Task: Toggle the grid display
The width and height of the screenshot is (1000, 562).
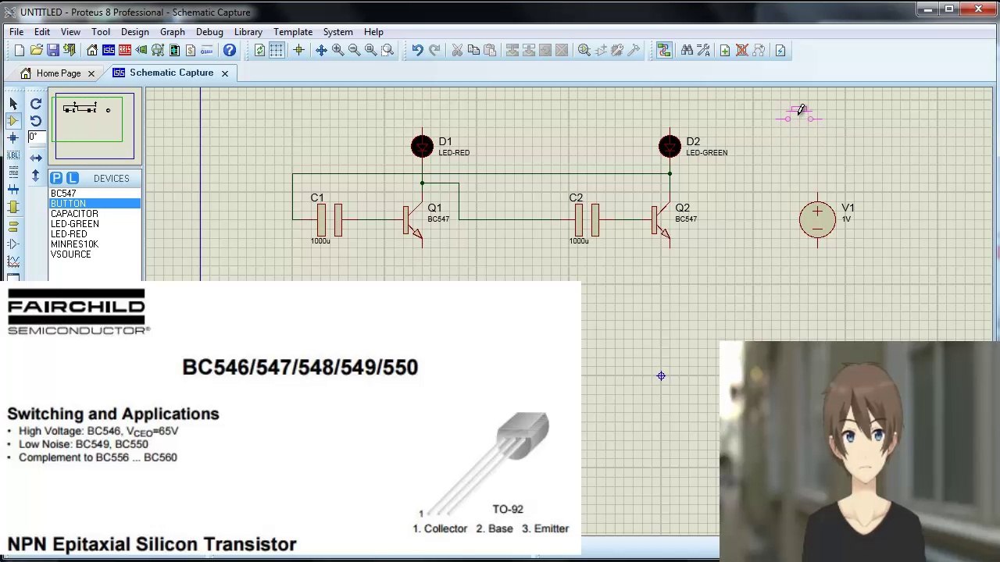Action: 277,51
